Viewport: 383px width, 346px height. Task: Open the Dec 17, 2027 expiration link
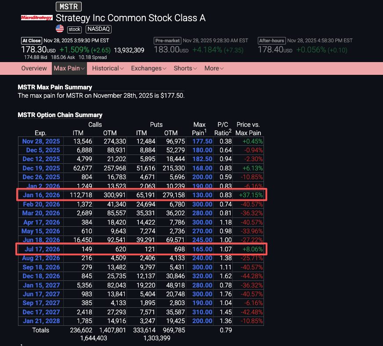(41, 312)
